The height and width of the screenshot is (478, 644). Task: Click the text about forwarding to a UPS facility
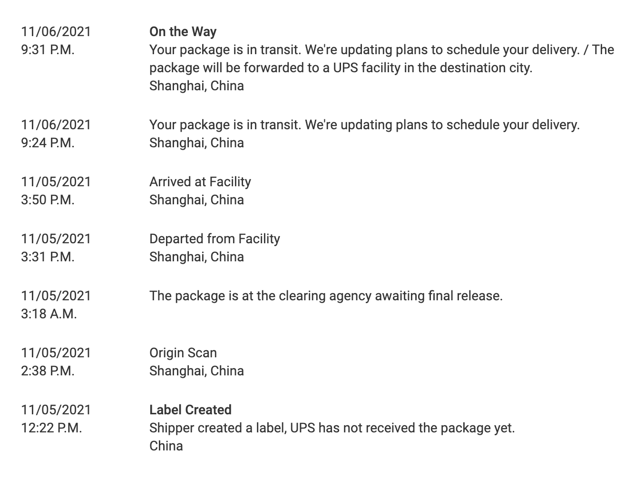(x=341, y=68)
